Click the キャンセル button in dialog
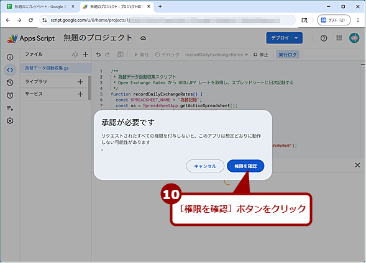The image size is (366, 263). tap(205, 166)
